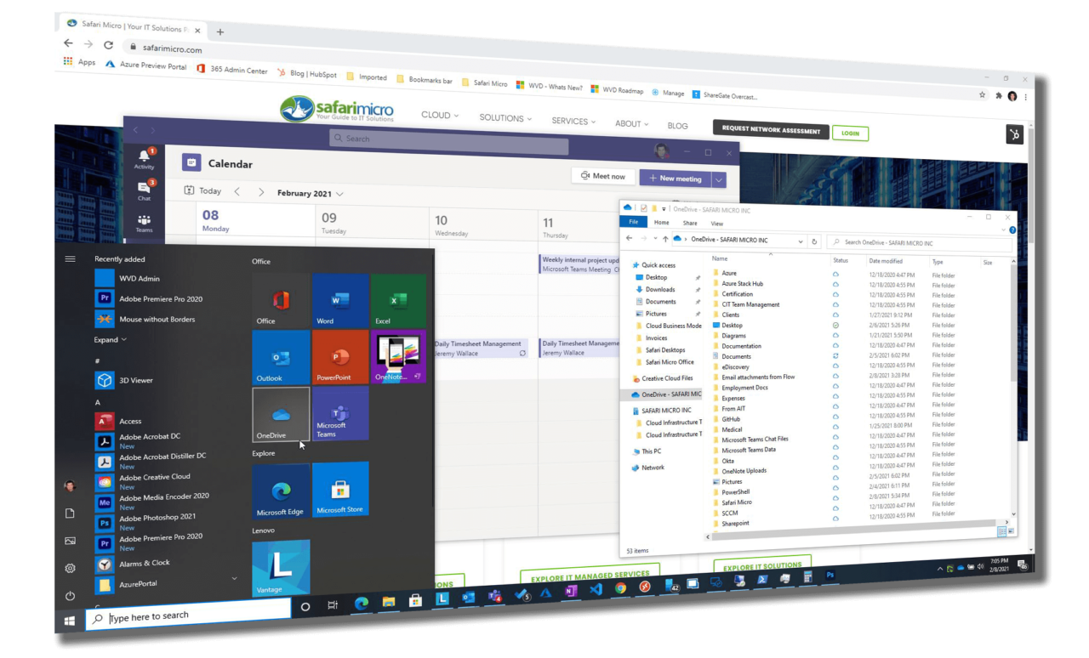Click the Windows taskbar search box
Screen dimensions: 1089x658
196,615
